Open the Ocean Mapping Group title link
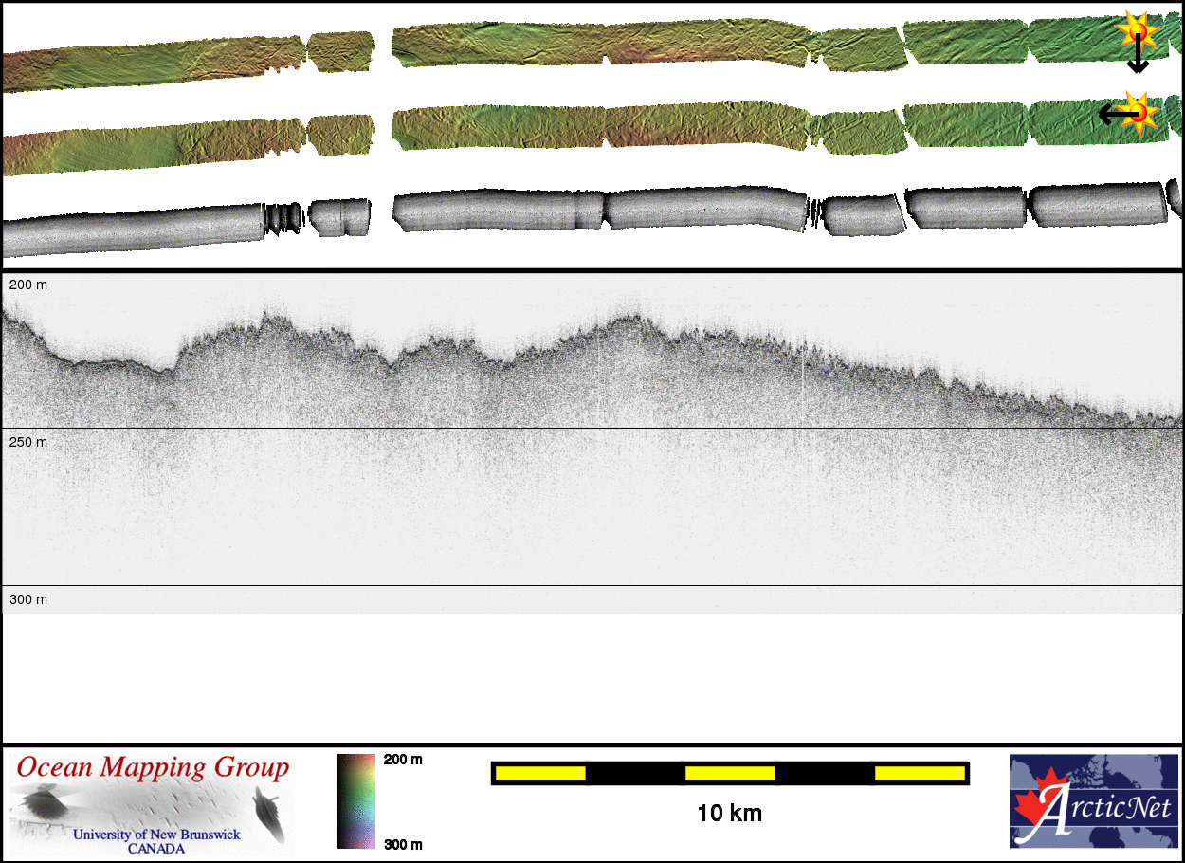Screen dimensions: 1185x863 click(x=153, y=767)
